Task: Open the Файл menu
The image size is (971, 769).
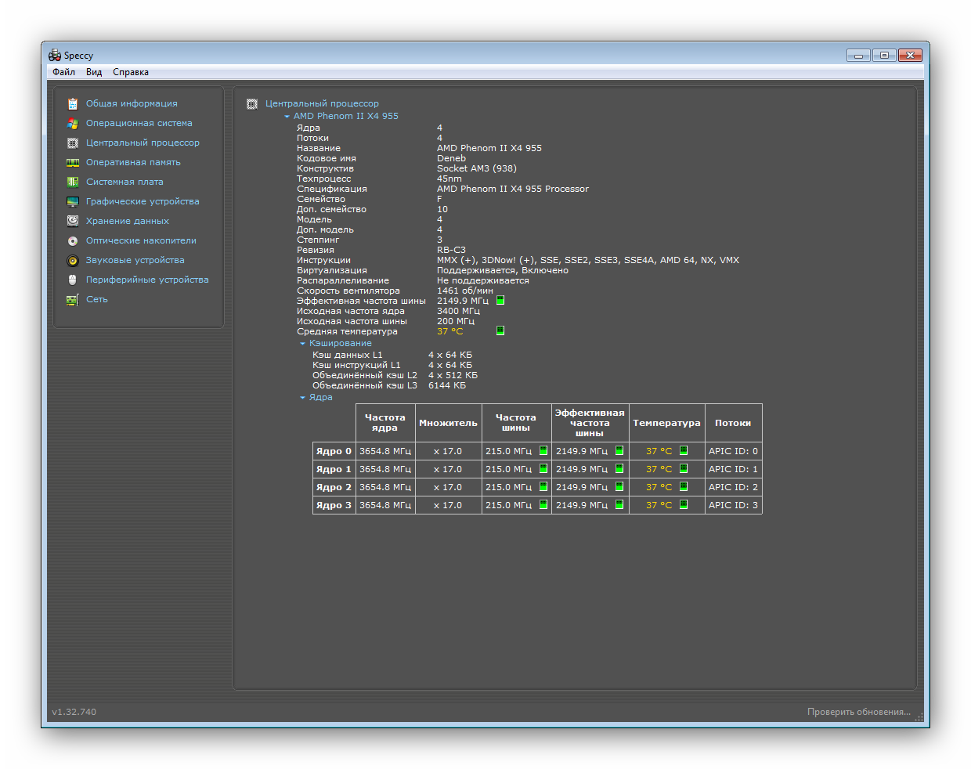Action: click(63, 72)
